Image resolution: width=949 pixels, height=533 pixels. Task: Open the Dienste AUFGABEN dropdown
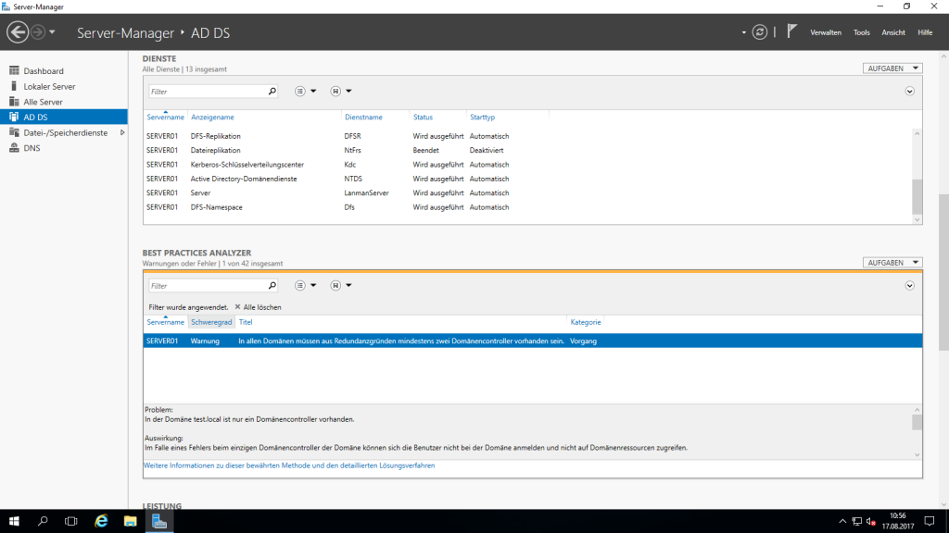click(x=892, y=68)
